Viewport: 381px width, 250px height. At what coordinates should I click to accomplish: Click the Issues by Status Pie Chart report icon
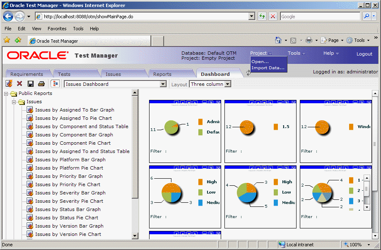30,217
